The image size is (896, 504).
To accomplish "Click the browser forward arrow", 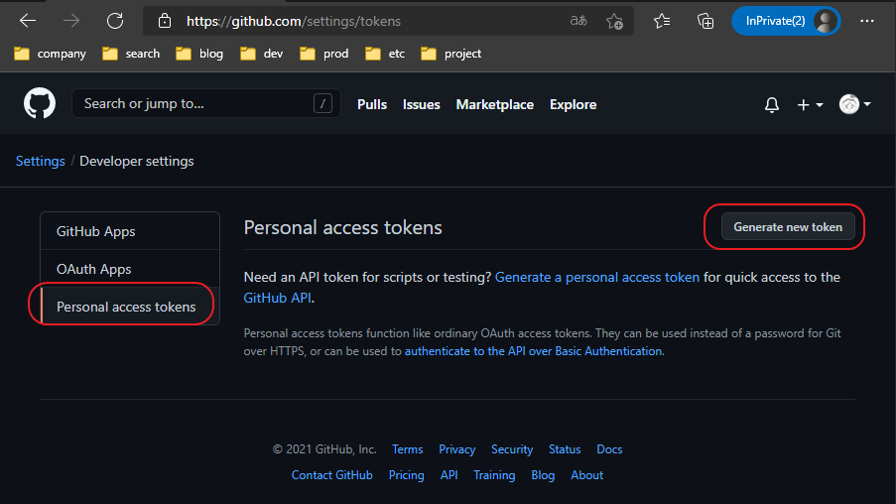I will tap(71, 21).
